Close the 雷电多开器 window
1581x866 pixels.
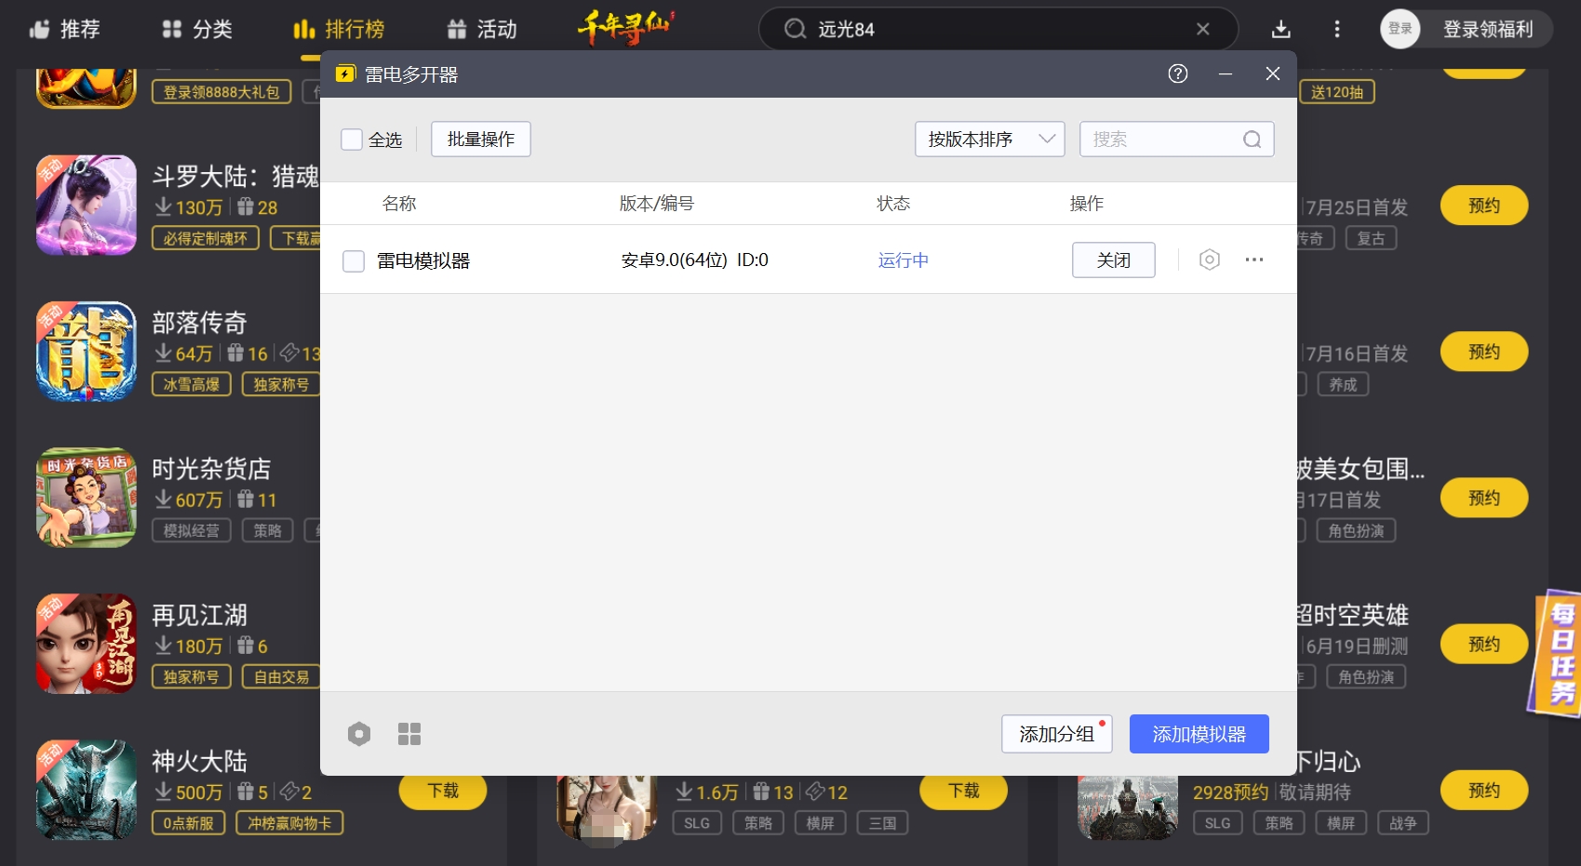coord(1273,73)
